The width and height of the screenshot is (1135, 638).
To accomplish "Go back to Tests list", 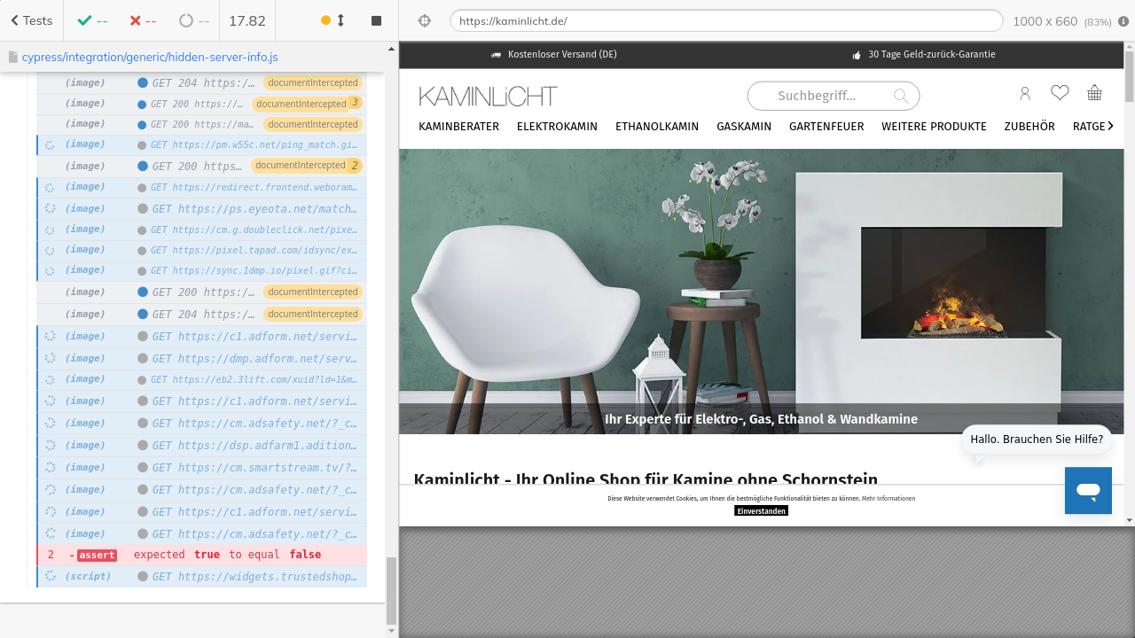I will tap(31, 20).
